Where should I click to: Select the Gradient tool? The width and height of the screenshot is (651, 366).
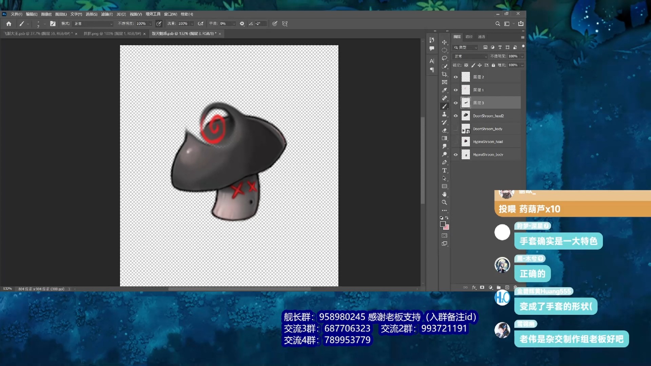[x=444, y=138]
